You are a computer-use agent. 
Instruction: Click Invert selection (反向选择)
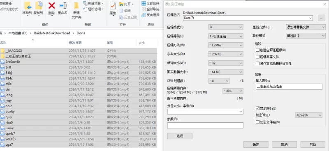click(x=151, y=15)
